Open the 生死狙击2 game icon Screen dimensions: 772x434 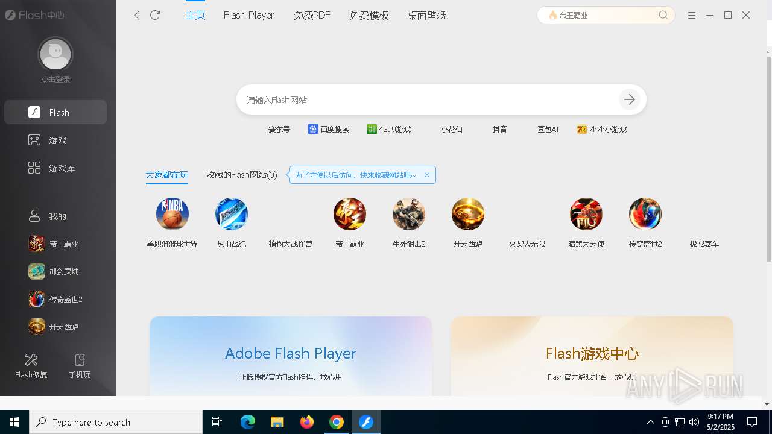click(409, 214)
